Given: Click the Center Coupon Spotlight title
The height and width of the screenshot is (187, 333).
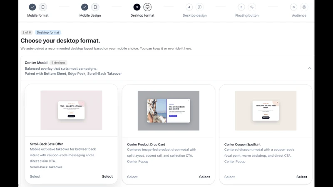Looking at the screenshot, I should click(242, 144).
